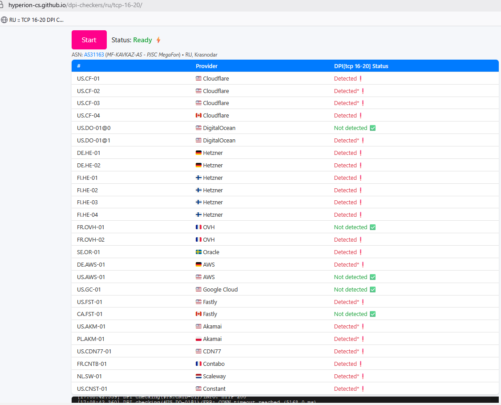Screen dimensions: 501x405
Task: Click the lock icon in address bar
Action: [x=2, y=5]
